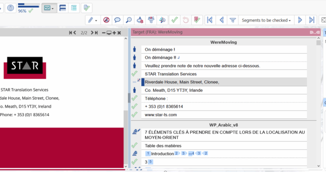Select '7 ÉLÉMENTS CLÉS À PRENDRE EN COMPTE' segment
Screen dimensions: 326x172
coord(224,135)
